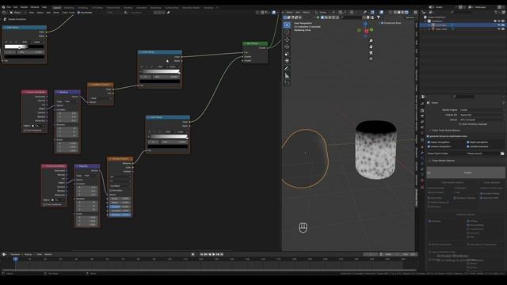The height and width of the screenshot is (285, 507).
Task: Toggle Open Shading Language checkbox
Action: [x=460, y=124]
